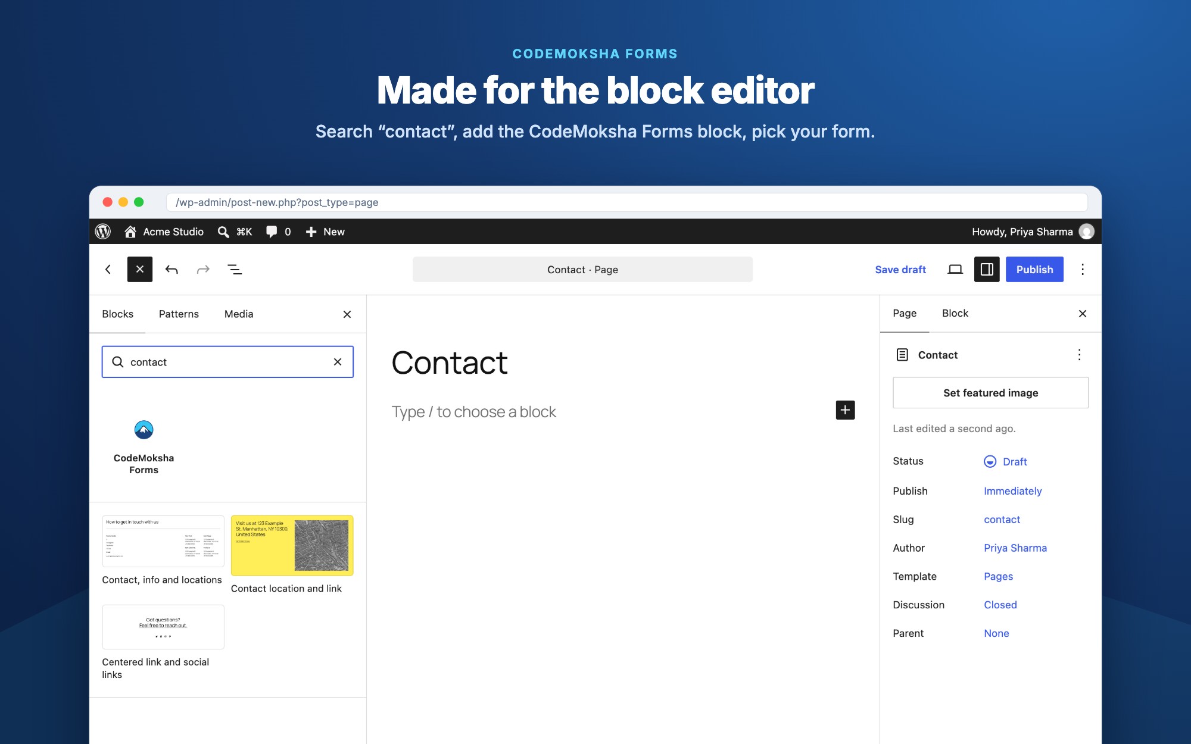Set the featured image
This screenshot has height=744, width=1191.
point(990,393)
